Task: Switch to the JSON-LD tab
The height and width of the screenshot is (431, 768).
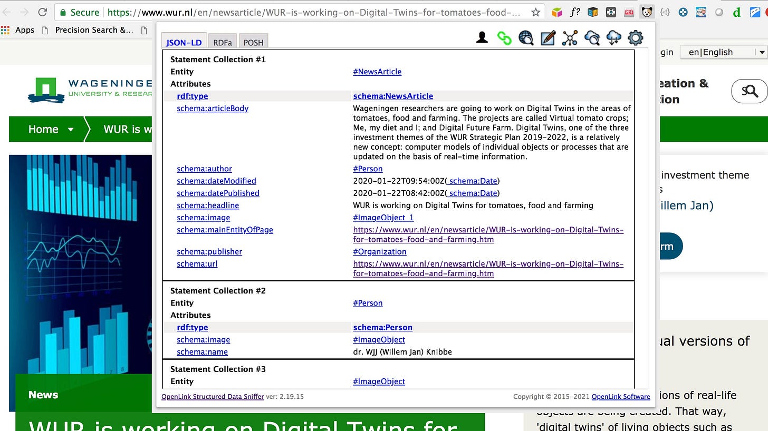Action: tap(184, 42)
